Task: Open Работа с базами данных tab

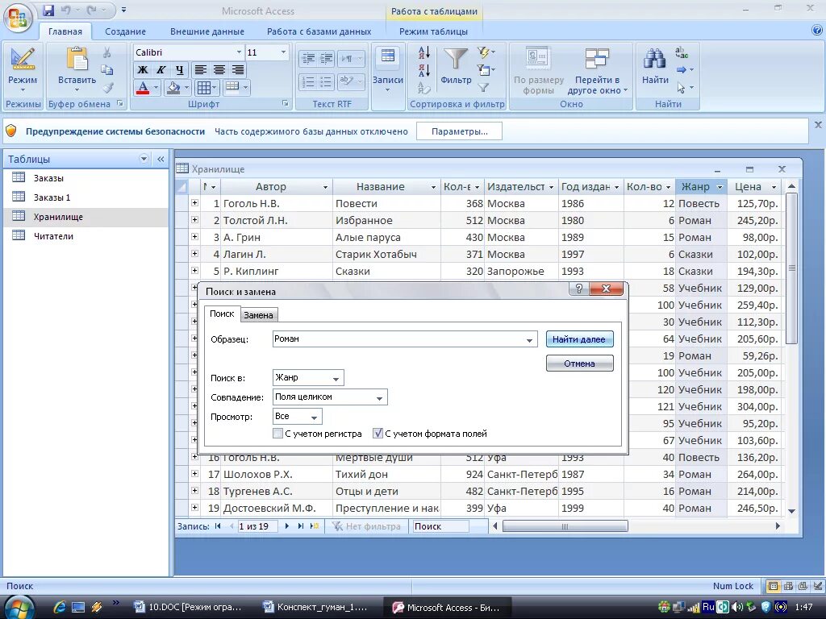Action: tap(319, 31)
